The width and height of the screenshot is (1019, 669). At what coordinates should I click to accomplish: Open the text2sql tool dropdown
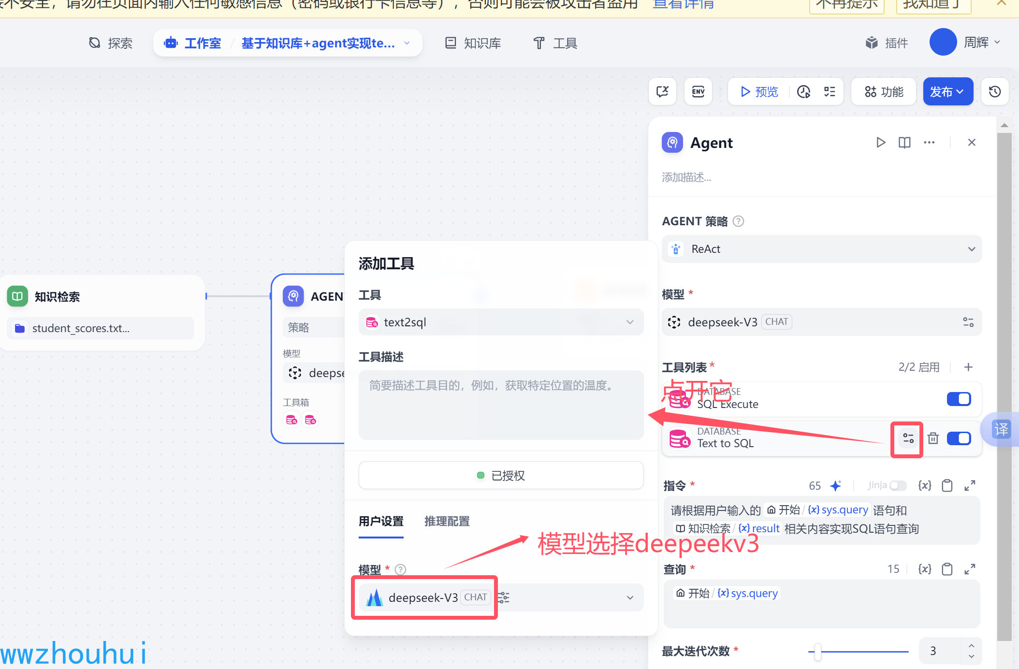pyautogui.click(x=501, y=322)
